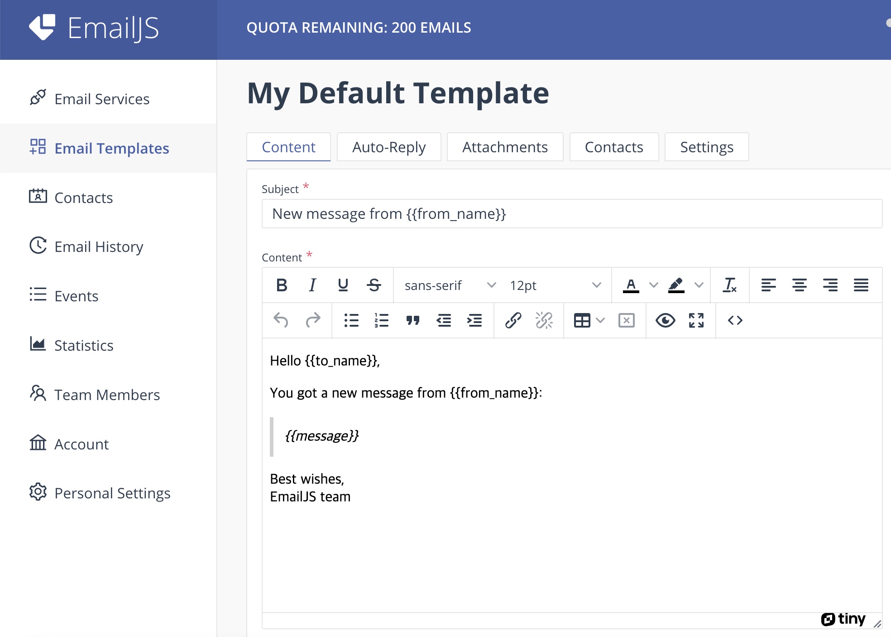Click the fullscreen editor icon
The image size is (891, 637).
coord(696,320)
